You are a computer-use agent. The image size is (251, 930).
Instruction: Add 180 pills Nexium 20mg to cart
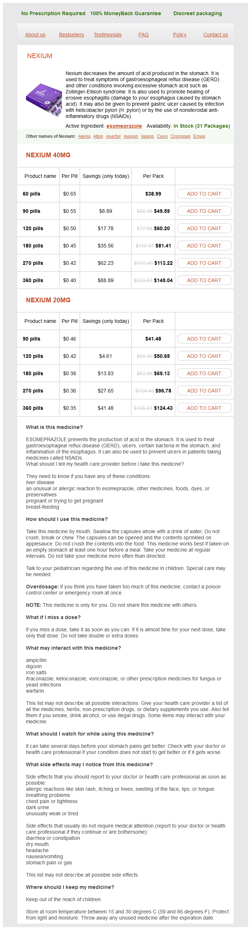tap(204, 374)
